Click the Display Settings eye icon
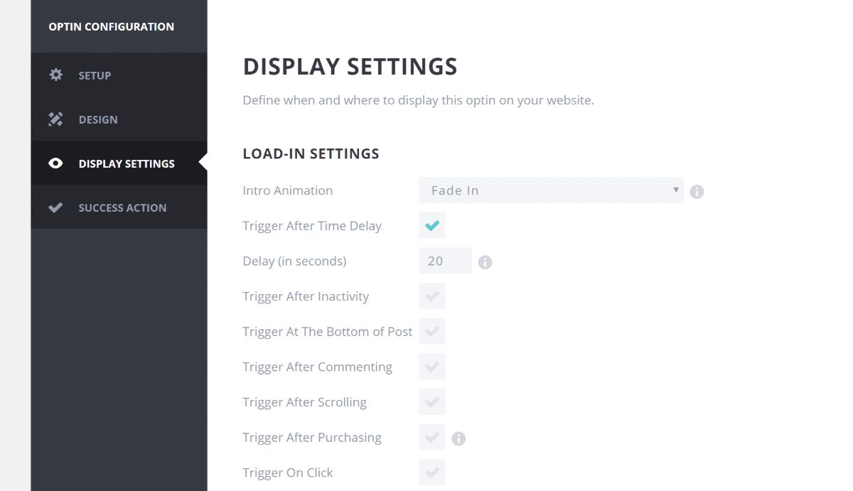 coord(55,163)
